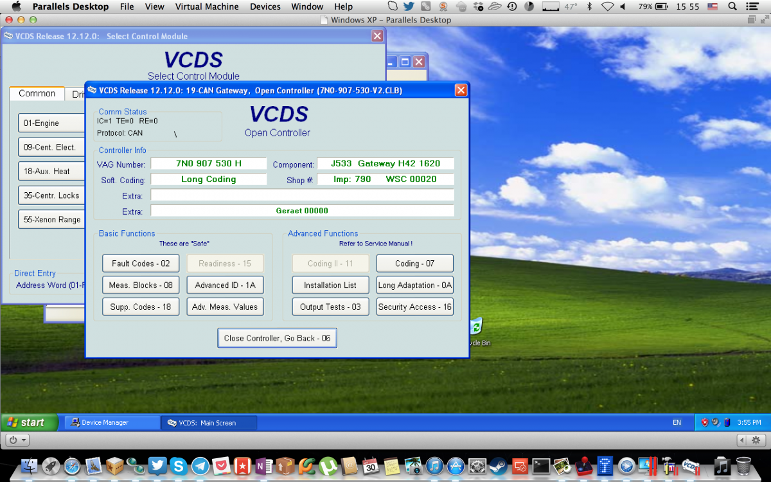The image size is (771, 482).
Task: Click the EN language indicator in taskbar
Action: pos(677,423)
